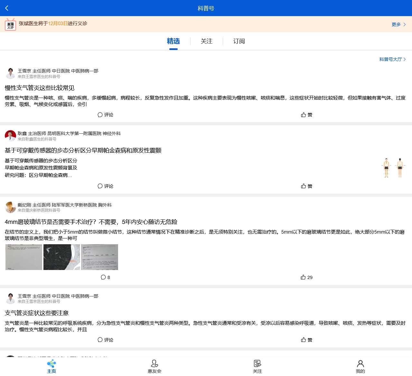
Task: Select the 惠友会 icon in bottom navigation
Action: pyautogui.click(x=154, y=366)
